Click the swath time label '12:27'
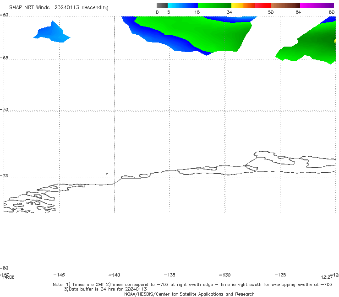The height and width of the screenshot is (297, 339). click(327, 277)
